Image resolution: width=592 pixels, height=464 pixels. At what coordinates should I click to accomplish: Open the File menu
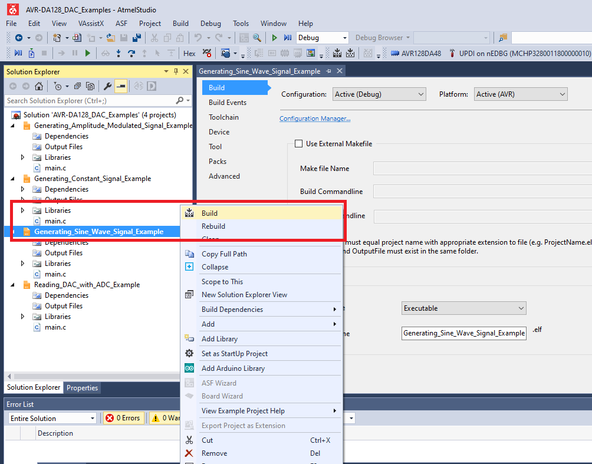[11, 24]
